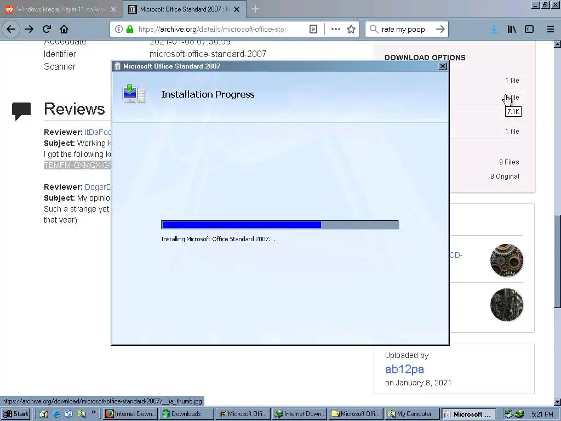The image size is (561, 421).
Task: Open the gears thumbnail related item
Action: (507, 260)
